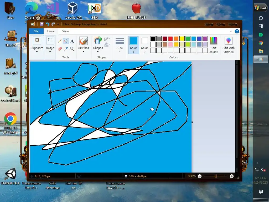Viewport: 269px width, 202px height.
Task: Open Chrome from the taskbar
Action: [x=261, y=43]
